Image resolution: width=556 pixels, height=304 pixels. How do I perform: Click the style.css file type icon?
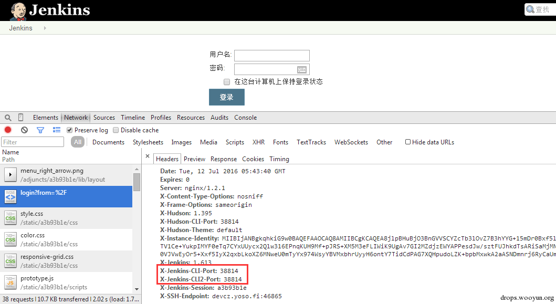pos(11,218)
